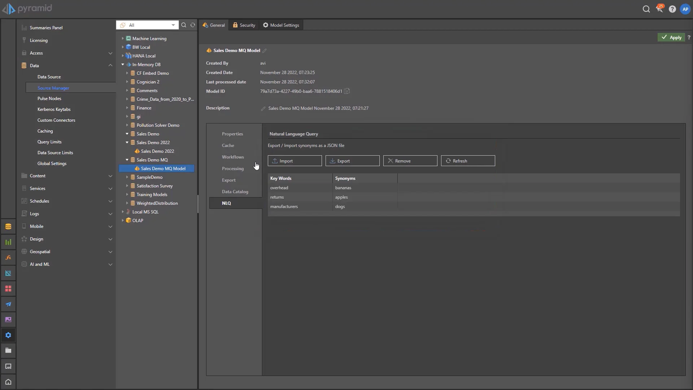Switch to the Security tab
Image resolution: width=693 pixels, height=390 pixels.
(x=244, y=25)
